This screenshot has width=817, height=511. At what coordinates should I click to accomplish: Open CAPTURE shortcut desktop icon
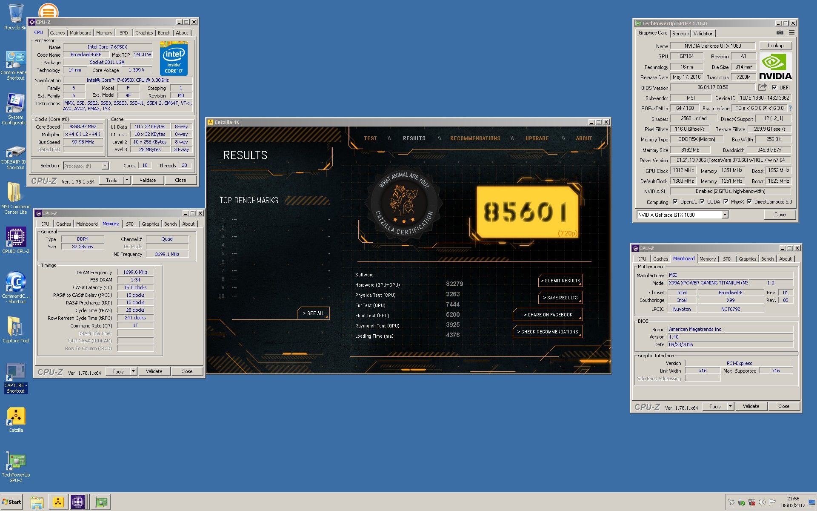pos(16,378)
